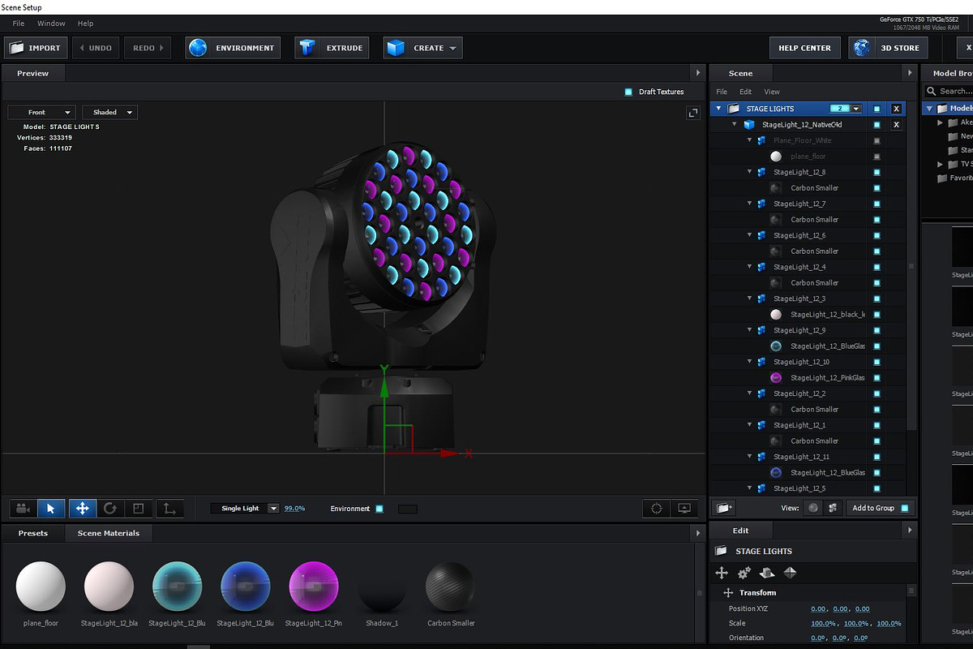The image size is (973, 649).
Task: Click the Redo button
Action: (x=148, y=48)
